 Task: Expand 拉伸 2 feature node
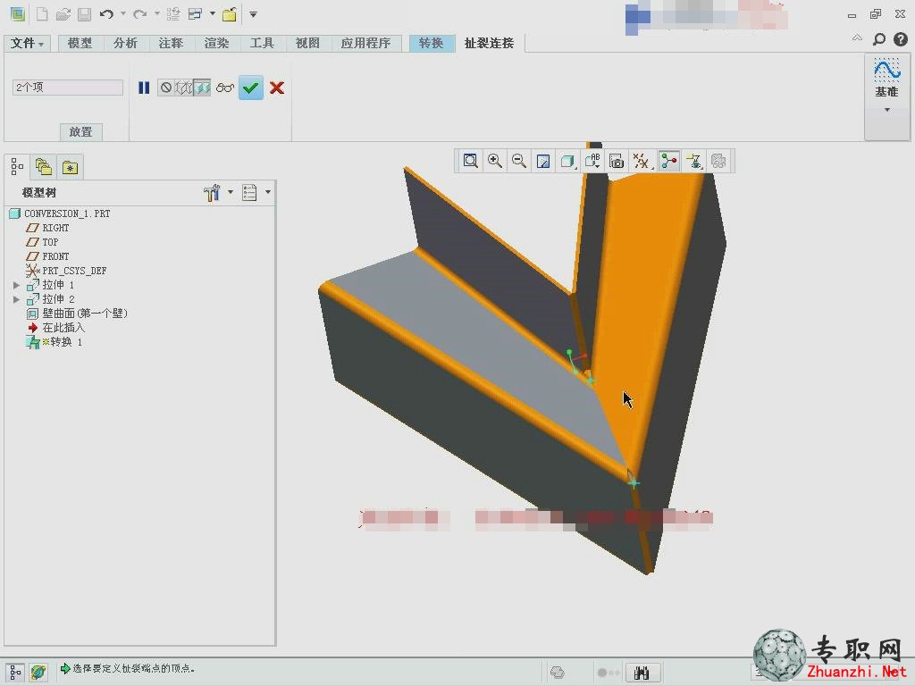pyautogui.click(x=16, y=299)
